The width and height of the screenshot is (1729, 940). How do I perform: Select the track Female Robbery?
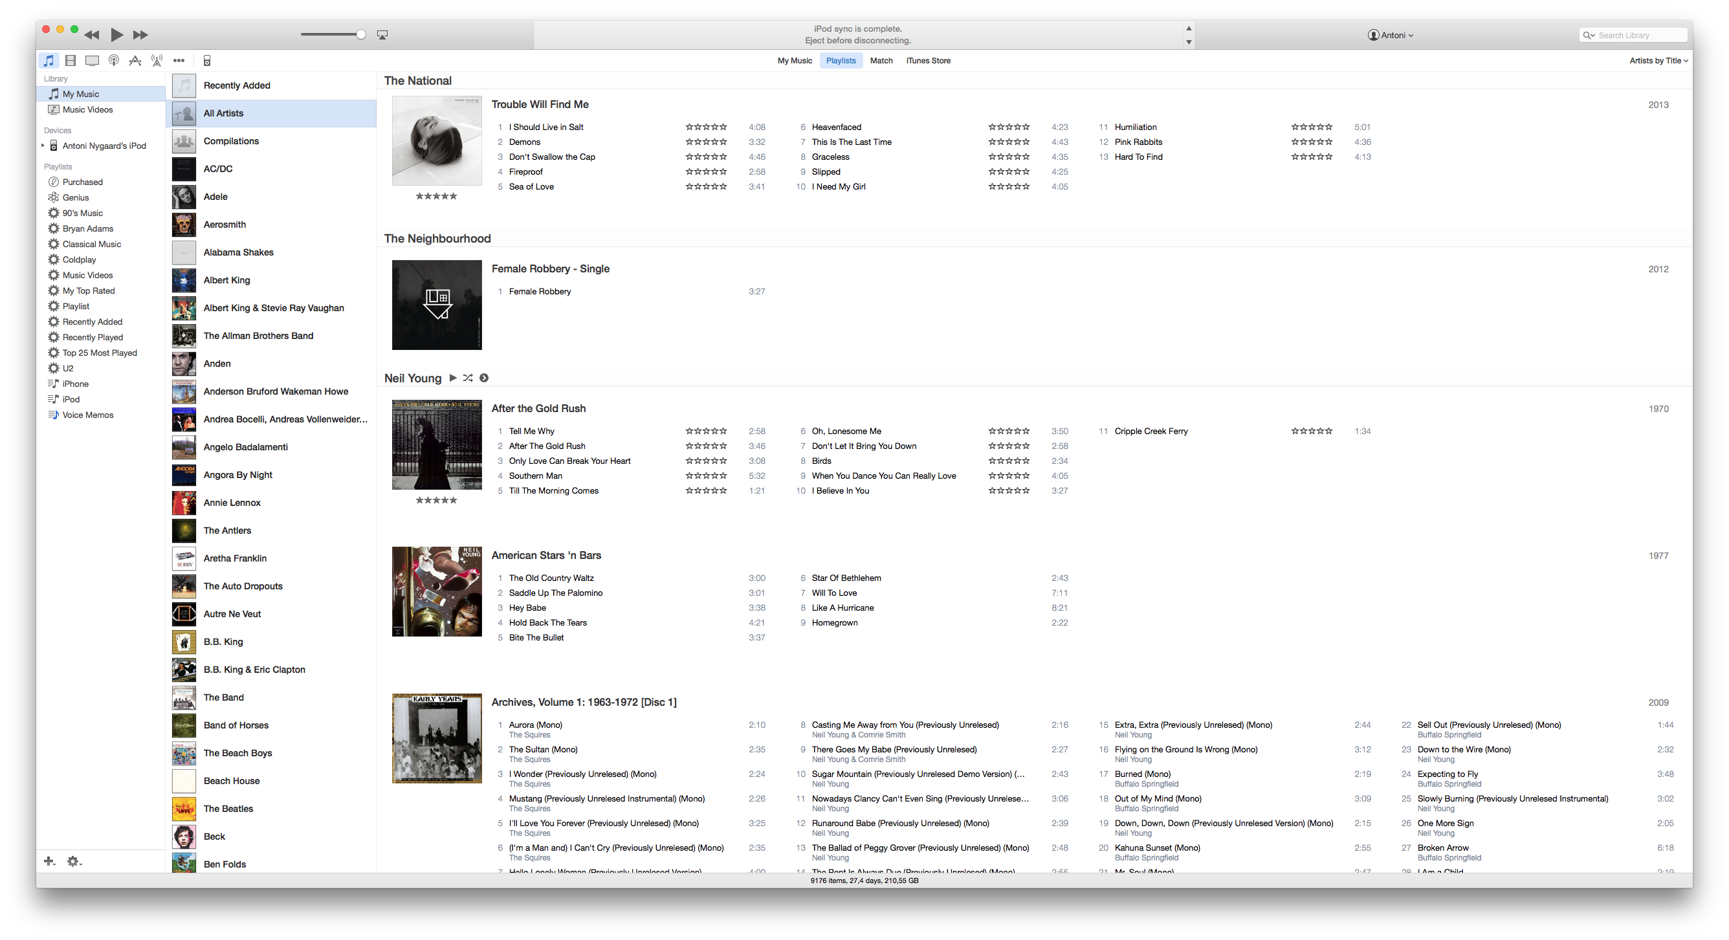pos(540,292)
